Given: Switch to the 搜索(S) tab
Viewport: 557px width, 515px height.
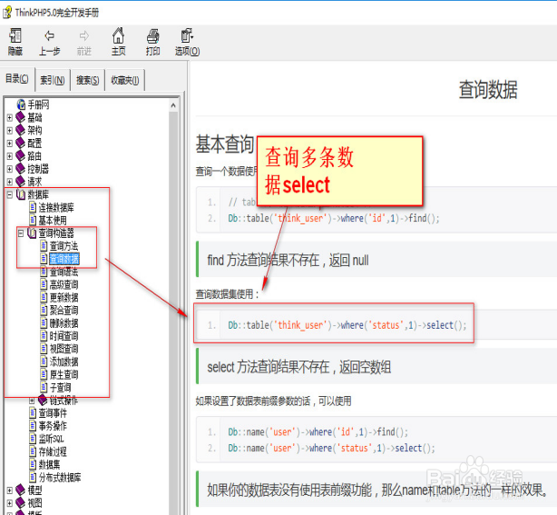Looking at the screenshot, I should coord(87,80).
